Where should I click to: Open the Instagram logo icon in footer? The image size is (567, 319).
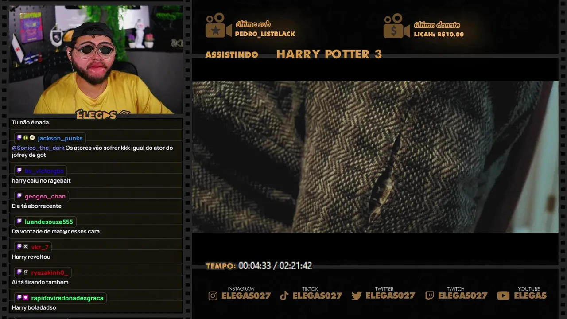point(213,296)
